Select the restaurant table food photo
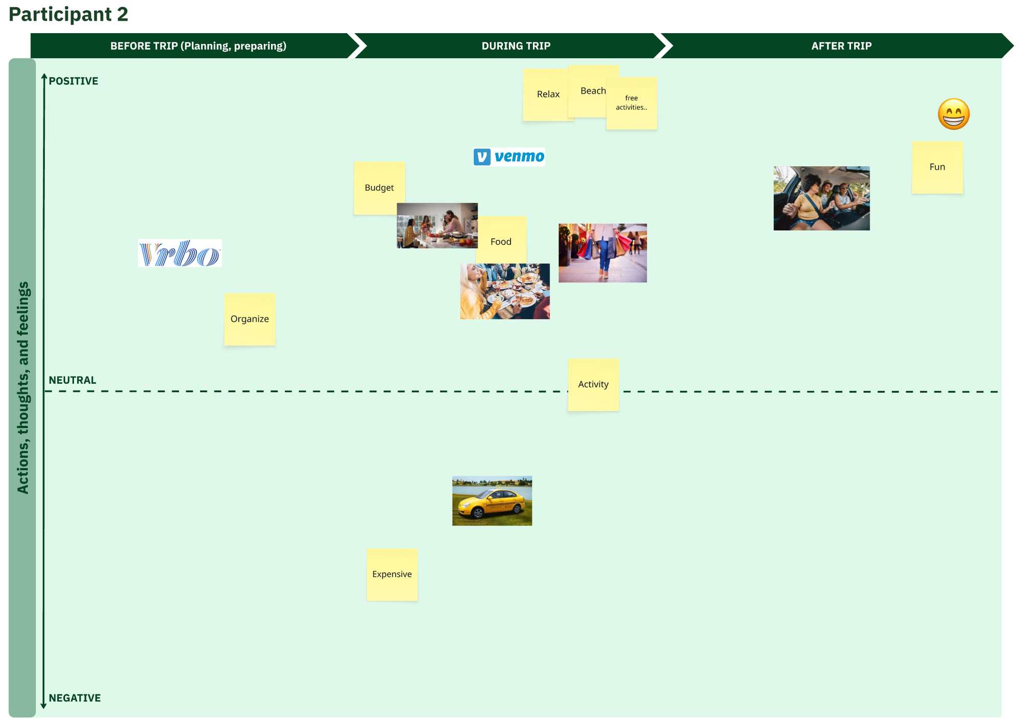 [504, 292]
